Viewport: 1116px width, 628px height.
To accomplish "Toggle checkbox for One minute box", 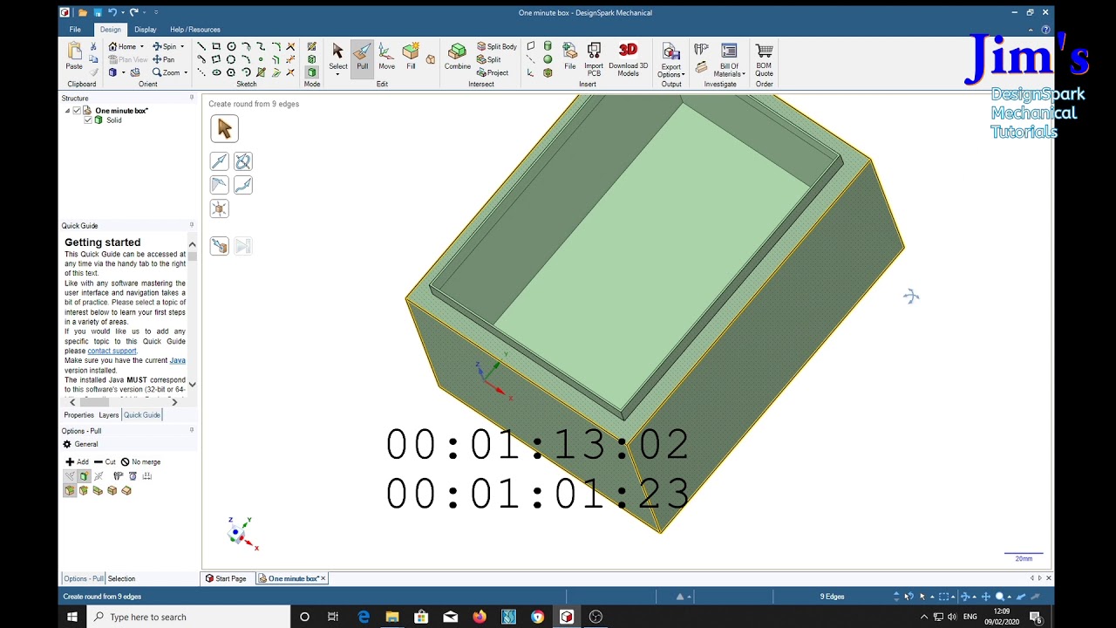I will pyautogui.click(x=77, y=111).
